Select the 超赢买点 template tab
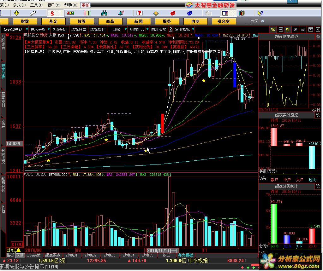This screenshot has height=271, width=323. (x=52, y=255)
